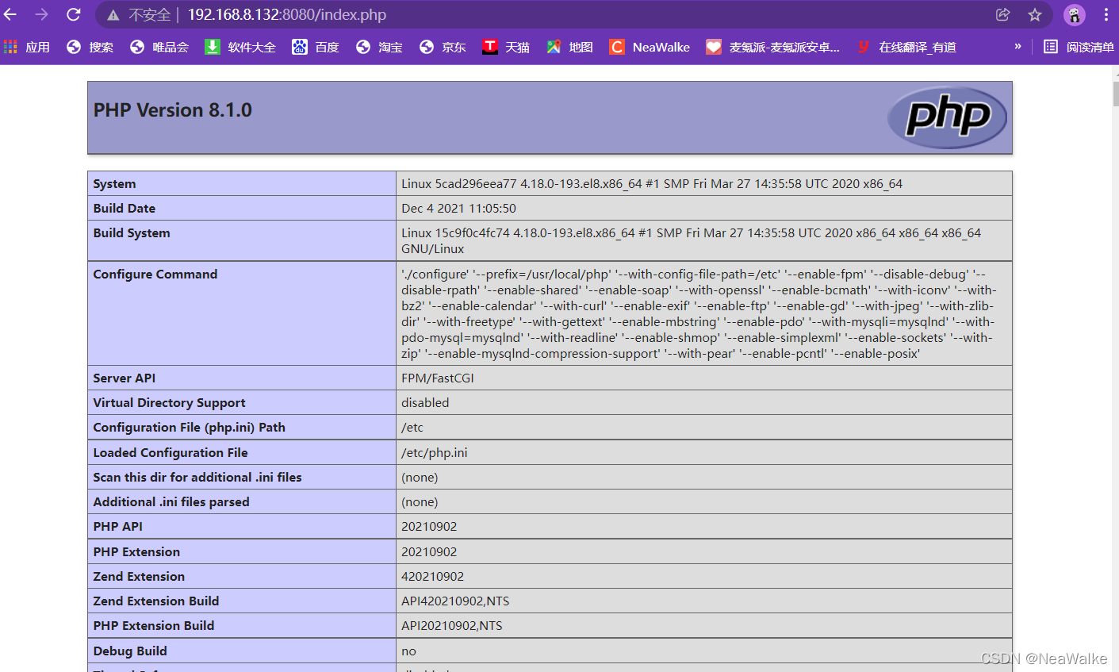This screenshot has height=672, width=1119.
Task: Click the Zend Extension value 420210902
Action: click(x=432, y=577)
